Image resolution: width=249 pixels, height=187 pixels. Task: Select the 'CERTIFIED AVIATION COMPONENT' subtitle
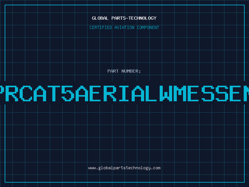pos(124,27)
